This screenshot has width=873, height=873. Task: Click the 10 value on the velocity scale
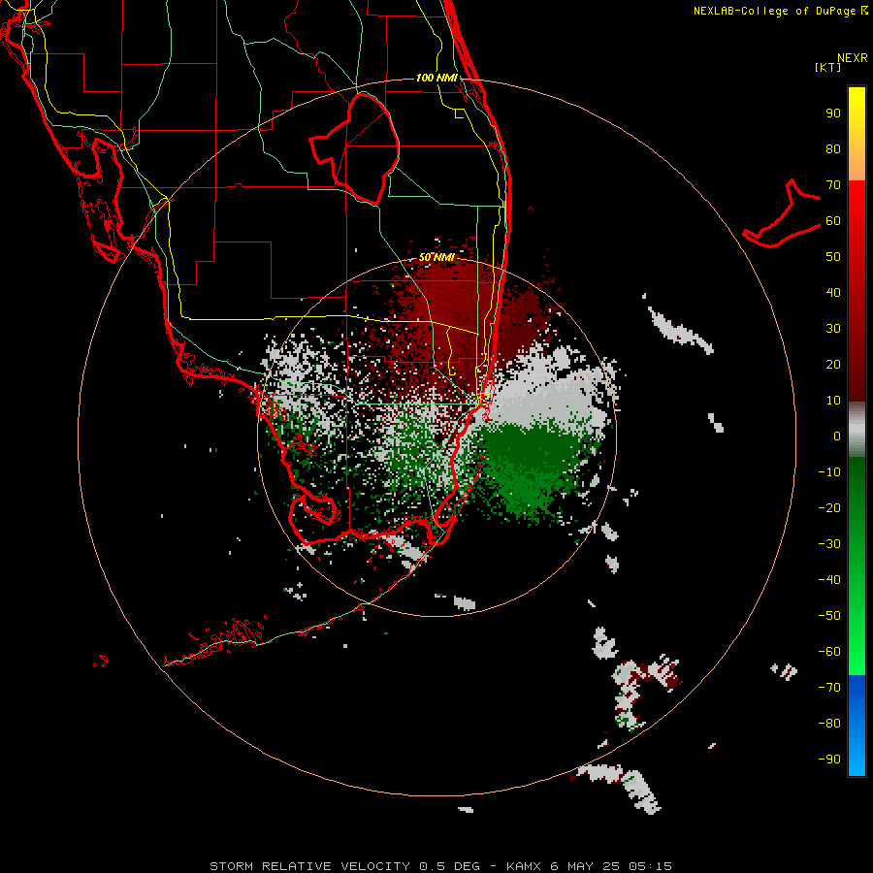point(833,401)
